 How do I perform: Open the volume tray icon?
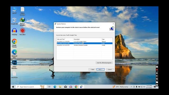pyautogui.click(x=144, y=87)
